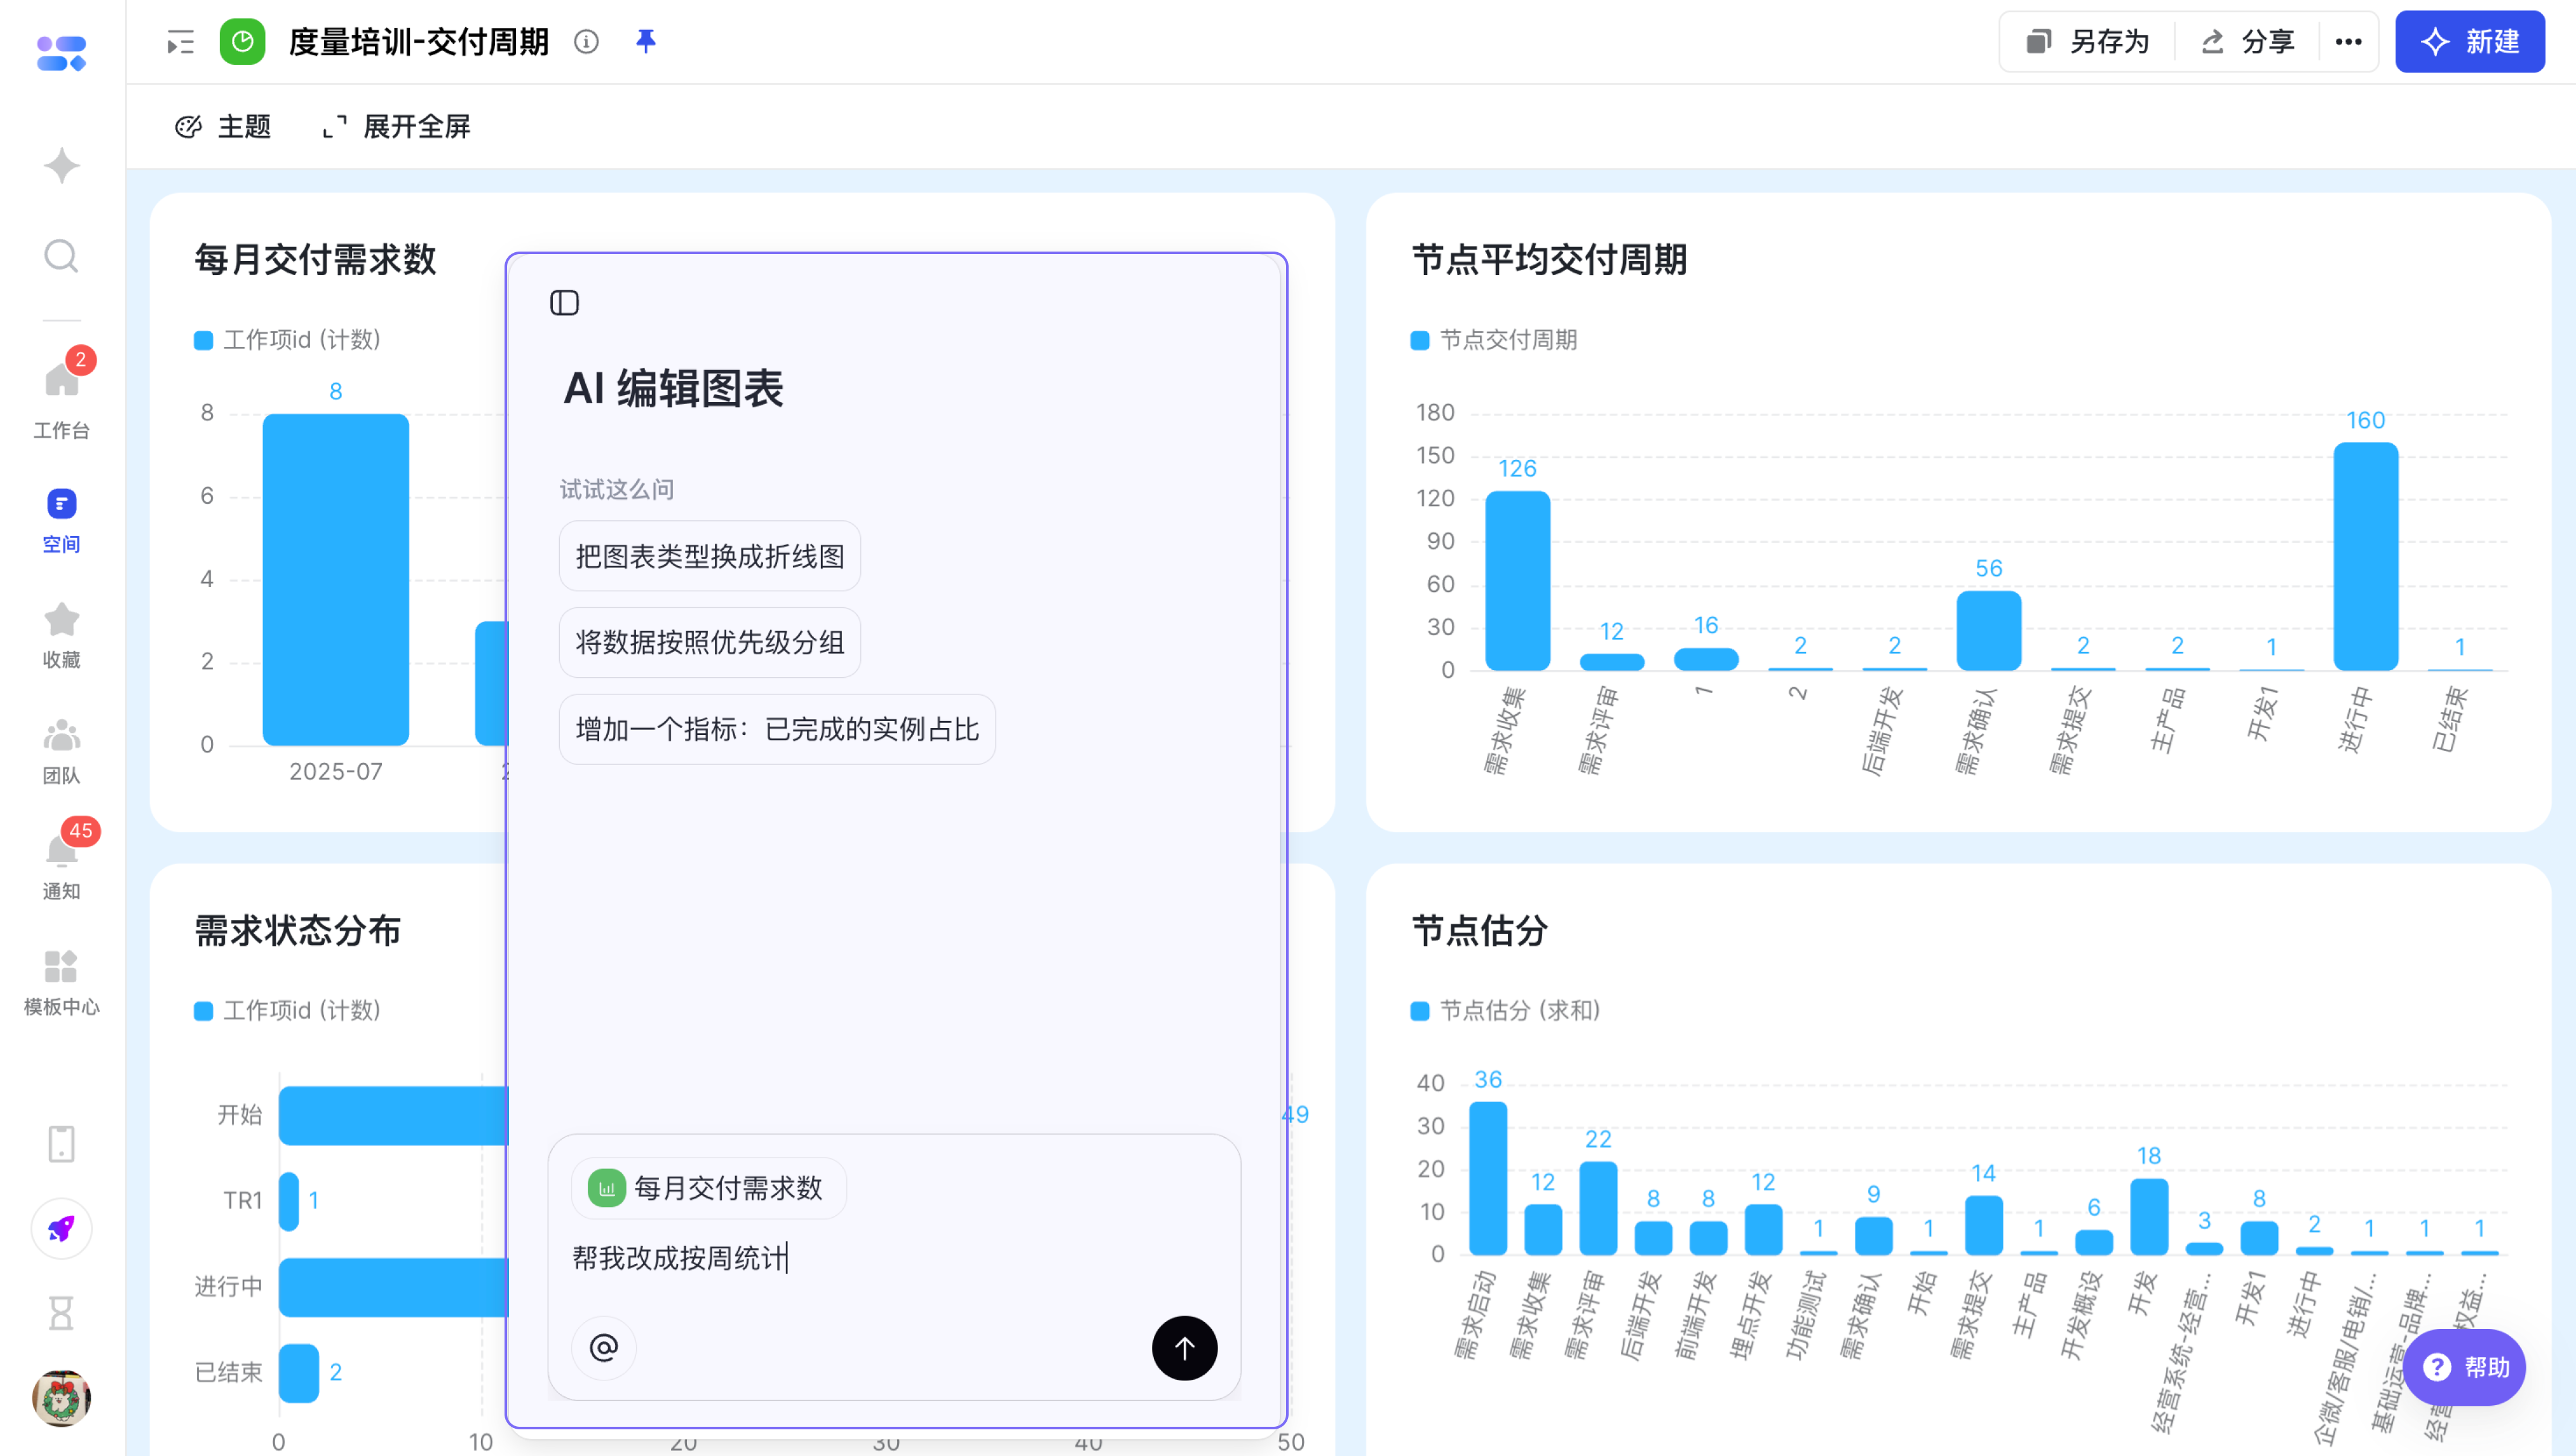Click the @ mention button
2576x1456 pixels.
click(603, 1348)
